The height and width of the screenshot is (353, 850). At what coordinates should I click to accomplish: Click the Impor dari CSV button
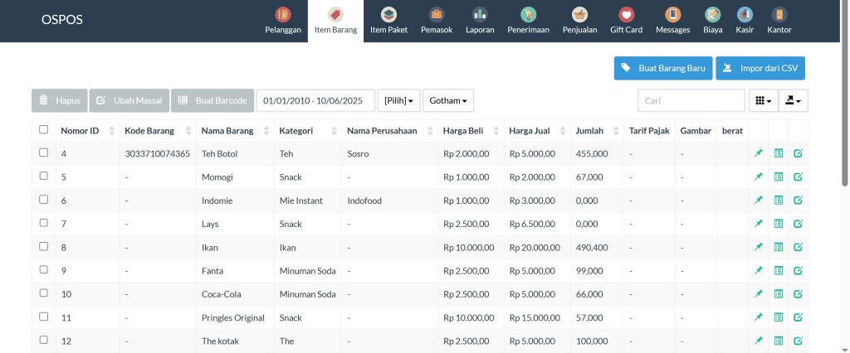pos(760,68)
